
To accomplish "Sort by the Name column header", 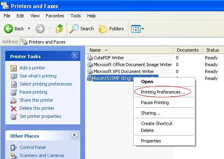I will [129, 50].
